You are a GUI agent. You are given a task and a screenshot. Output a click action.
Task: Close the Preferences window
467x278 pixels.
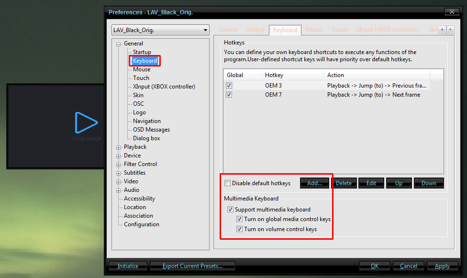452,12
